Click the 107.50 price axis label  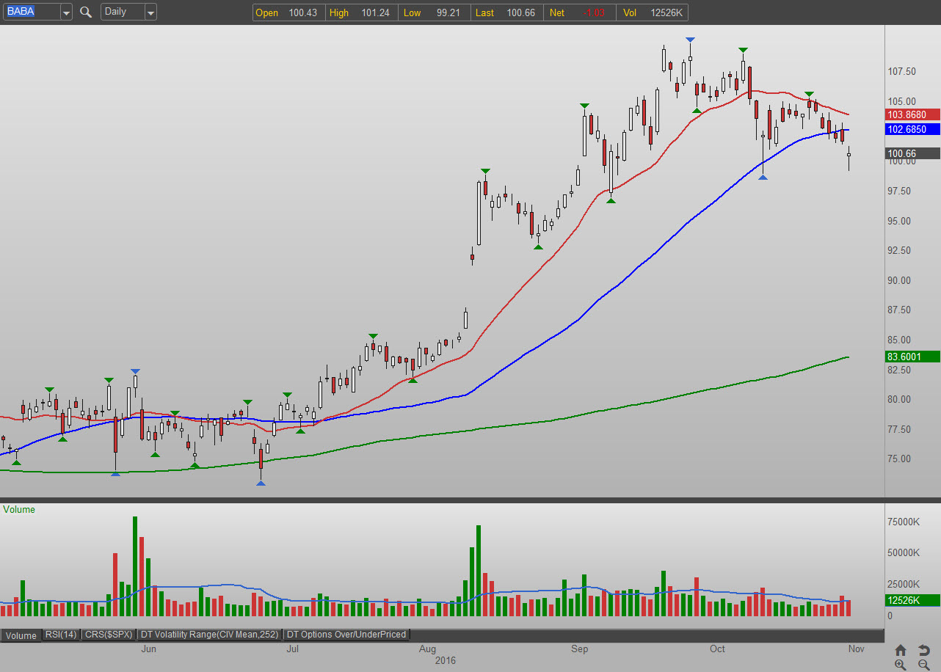(902, 72)
